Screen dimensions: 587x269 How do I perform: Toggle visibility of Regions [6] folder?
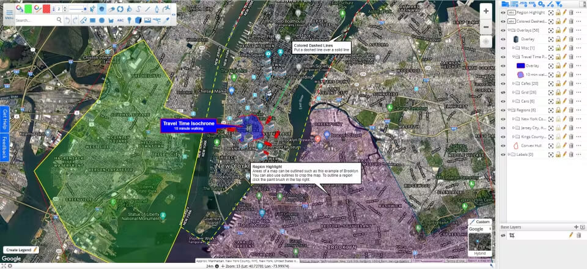click(503, 110)
